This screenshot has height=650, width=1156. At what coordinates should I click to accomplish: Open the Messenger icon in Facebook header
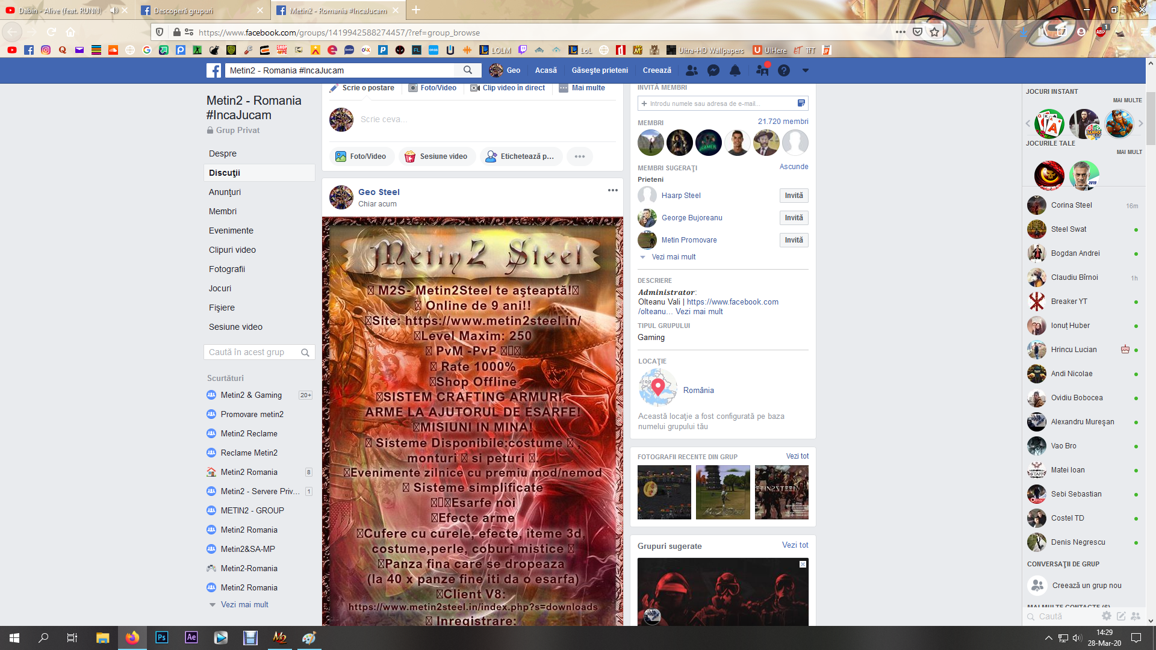click(713, 70)
